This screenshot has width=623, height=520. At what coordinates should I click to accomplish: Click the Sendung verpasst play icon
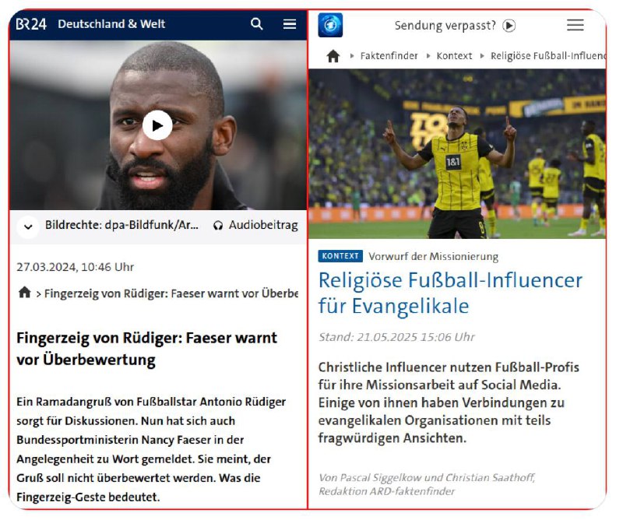[x=509, y=26]
